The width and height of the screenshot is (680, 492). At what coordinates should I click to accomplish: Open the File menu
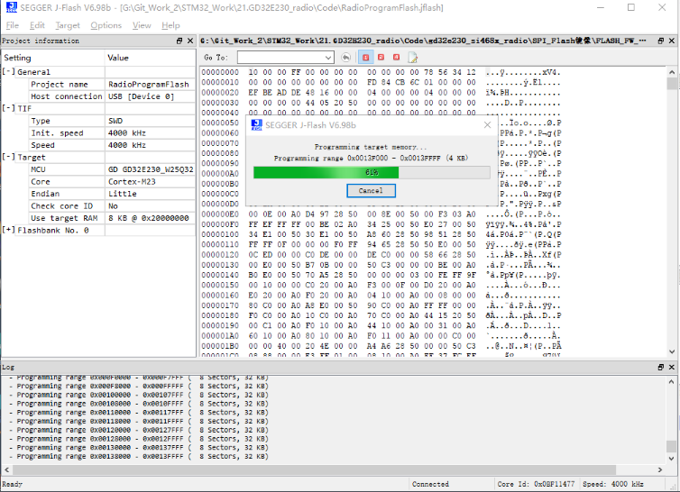pos(12,25)
